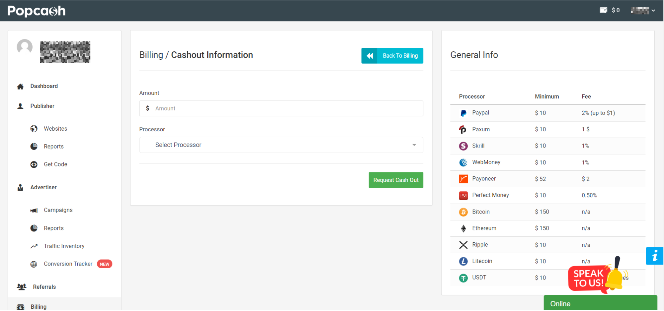Viewport: 664px width, 311px height.
Task: Focus the Amount input field
Action: click(281, 108)
